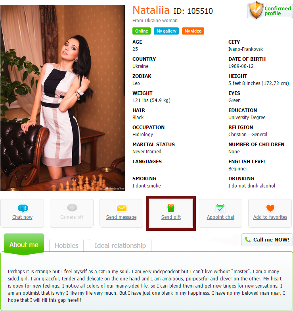Click the Send message link

pyautogui.click(x=121, y=217)
